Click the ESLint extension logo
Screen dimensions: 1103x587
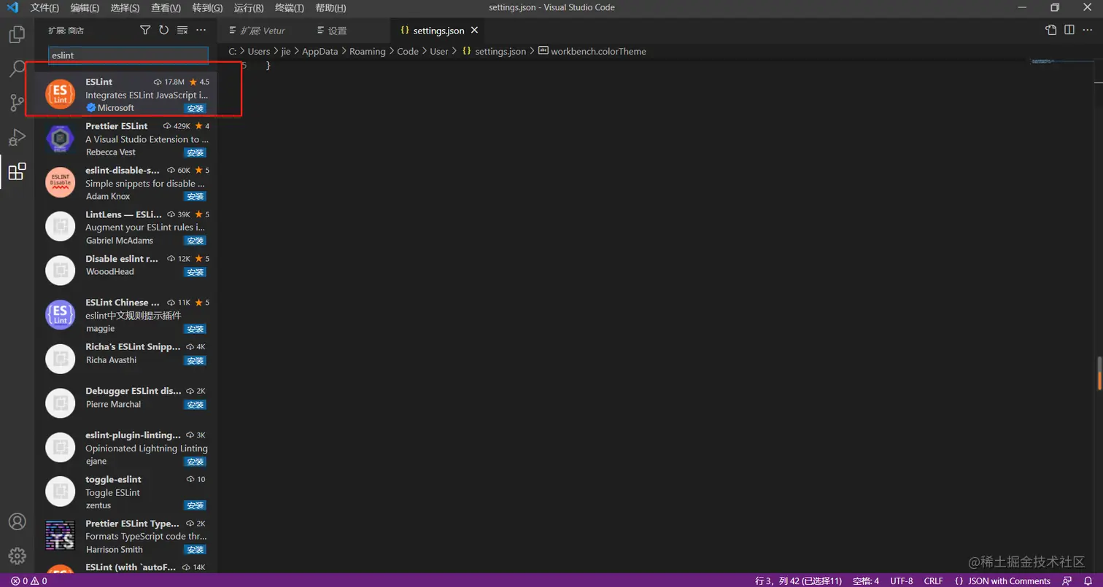[x=61, y=95]
